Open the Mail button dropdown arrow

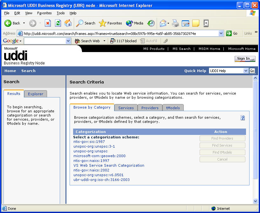tap(168, 23)
